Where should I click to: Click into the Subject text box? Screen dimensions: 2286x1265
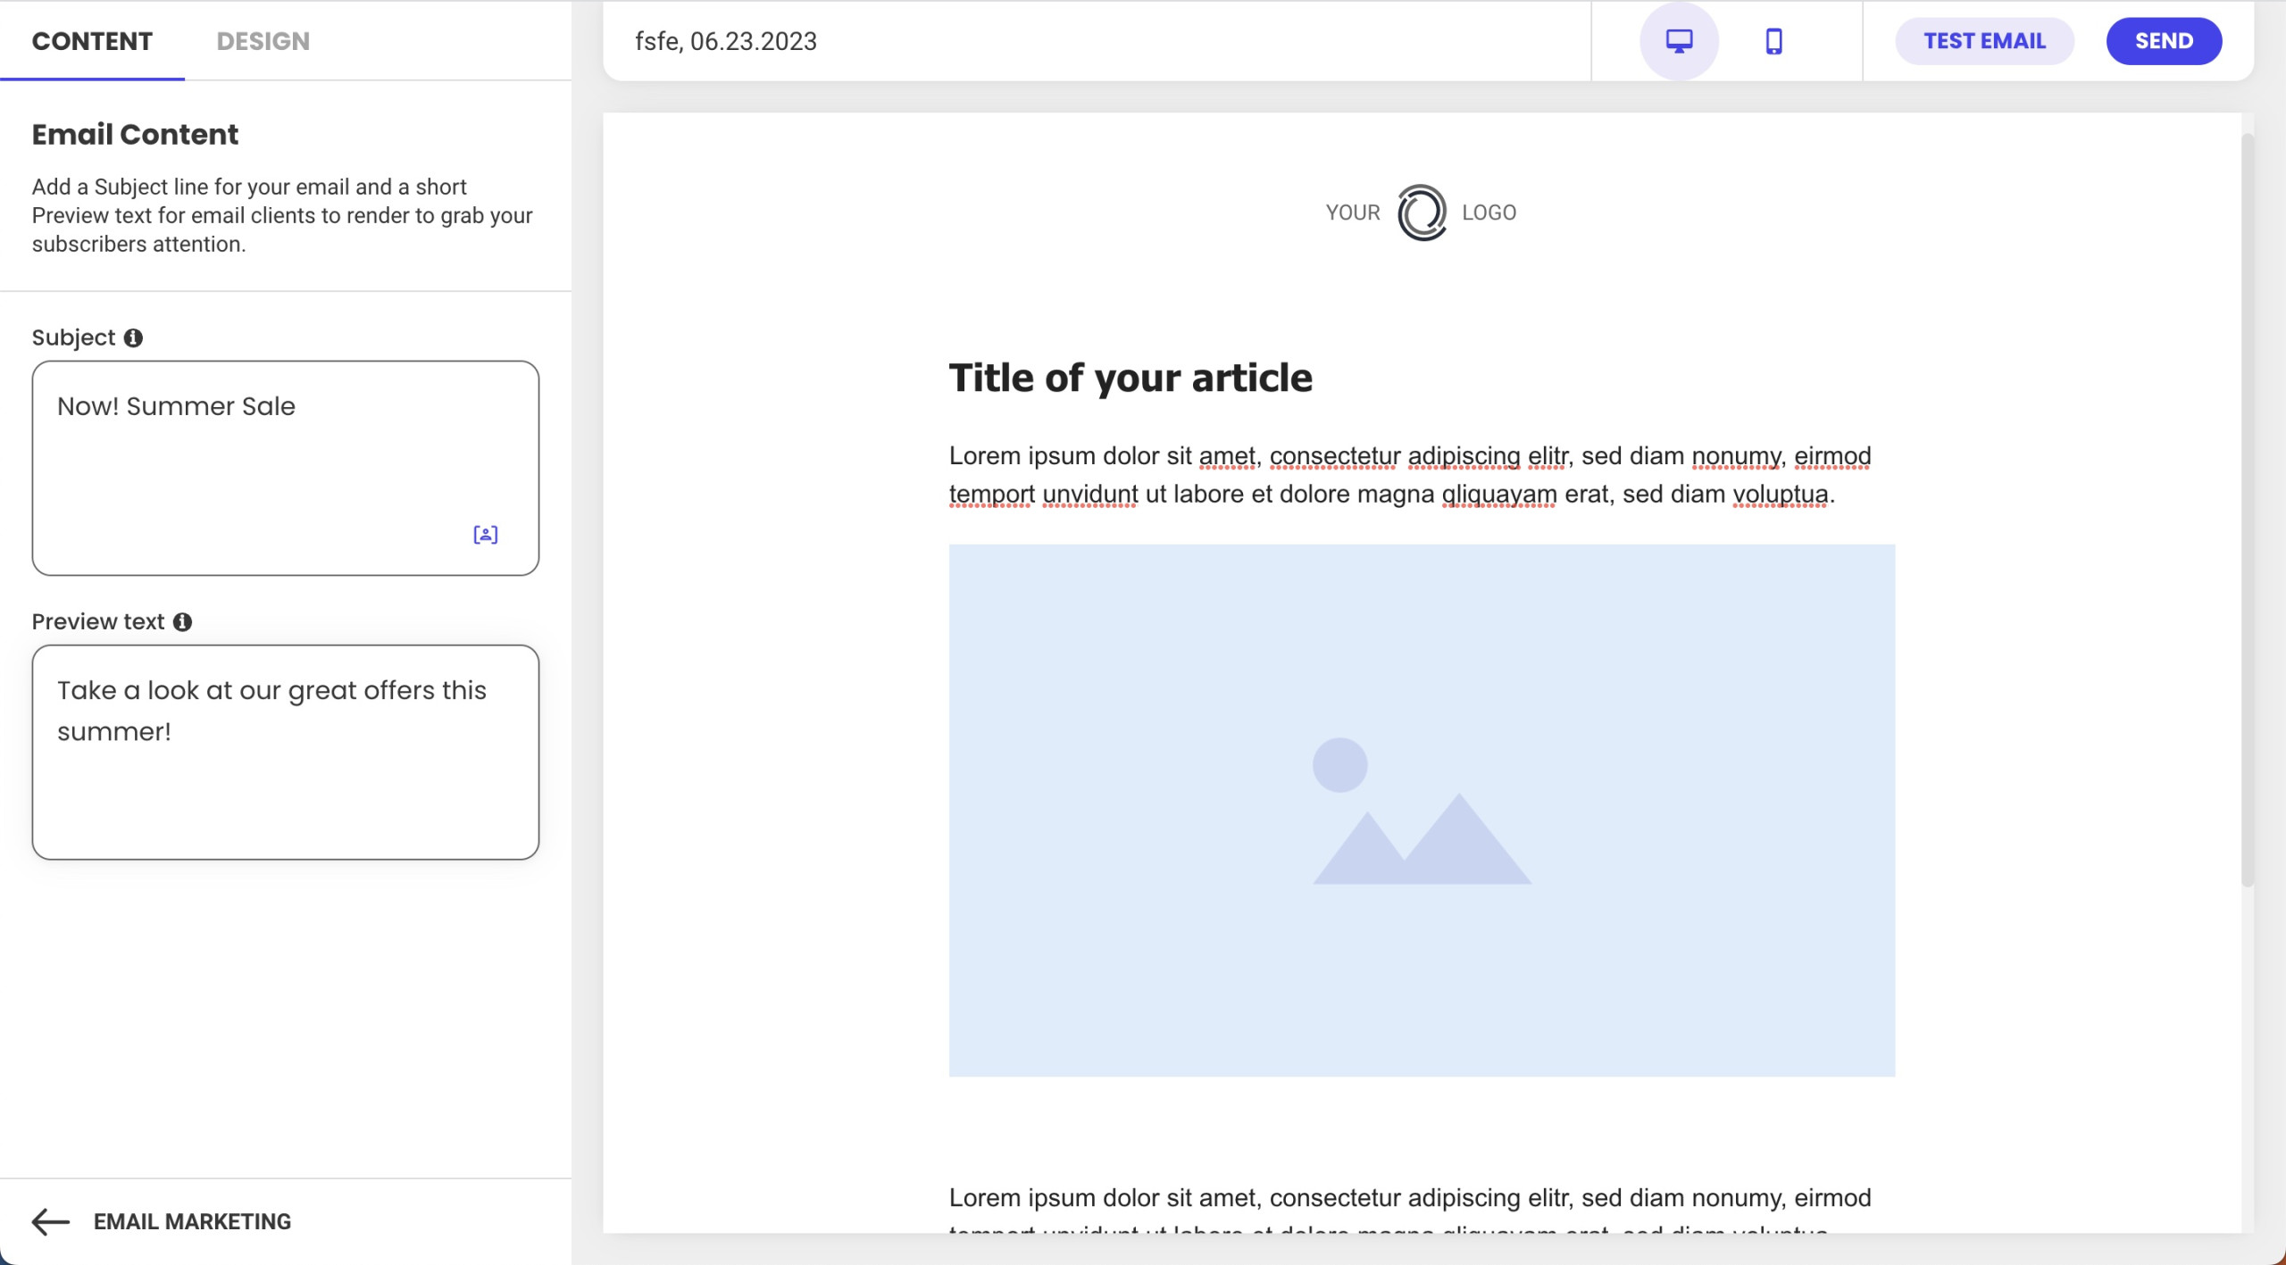click(286, 468)
